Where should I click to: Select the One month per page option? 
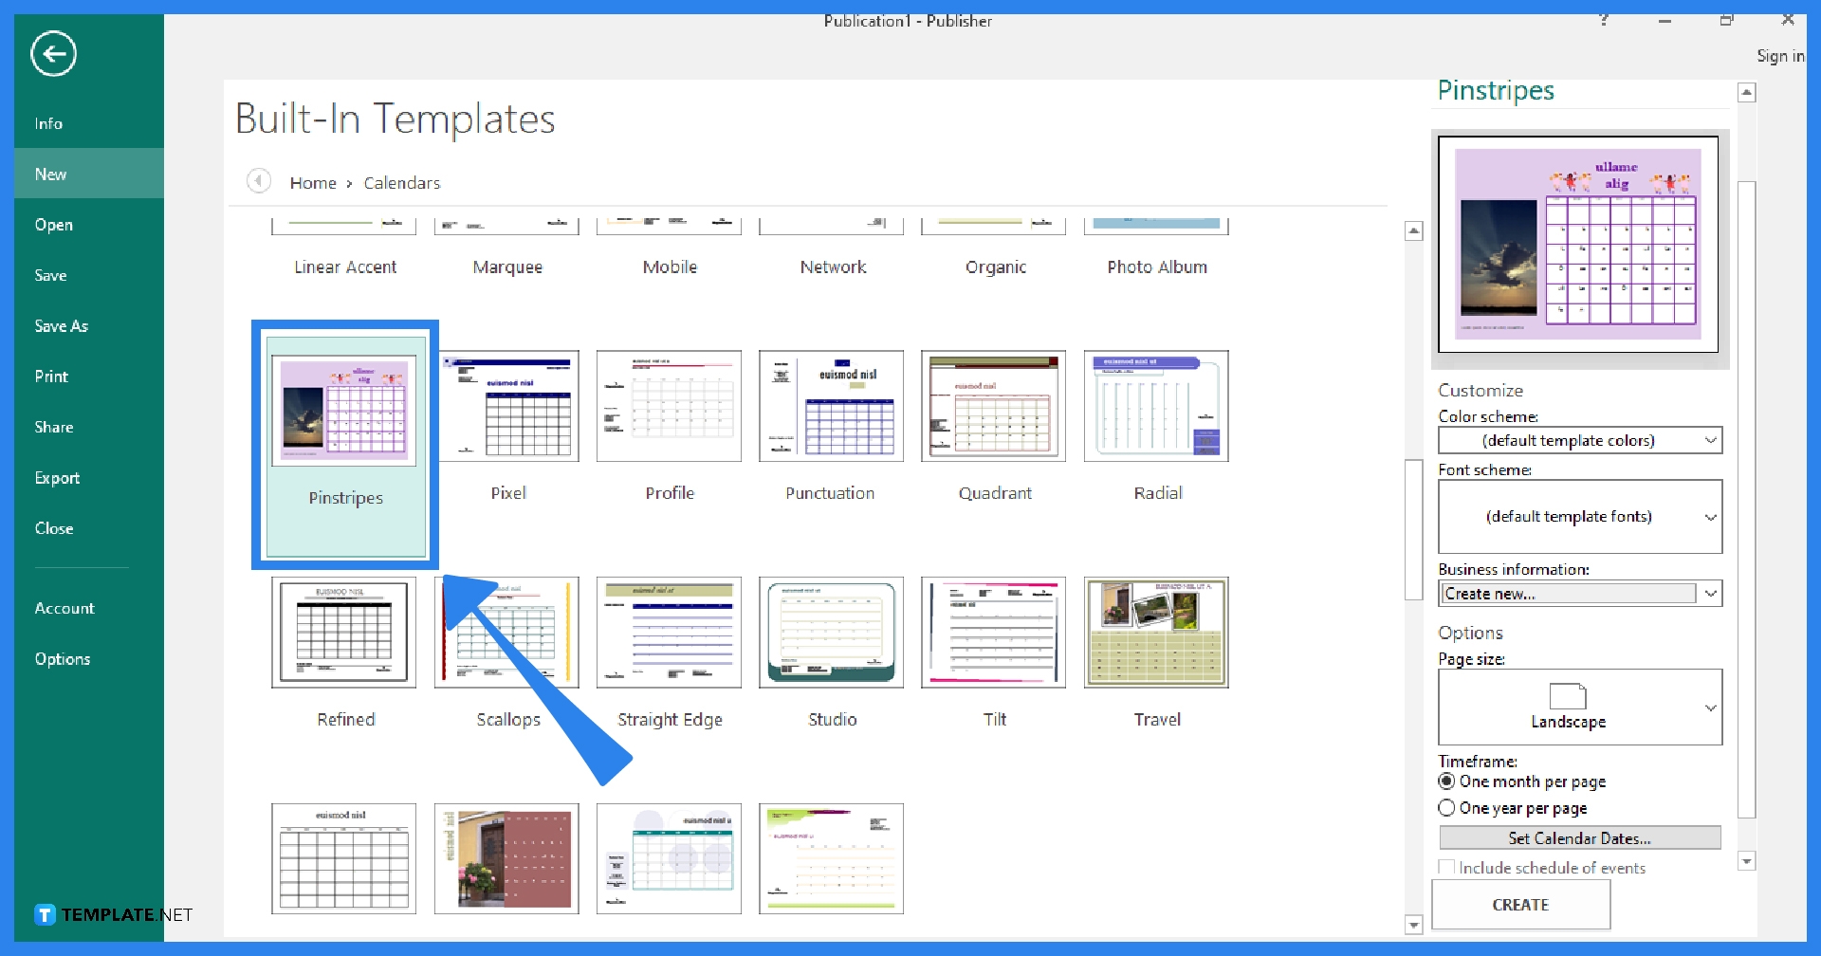click(1447, 781)
